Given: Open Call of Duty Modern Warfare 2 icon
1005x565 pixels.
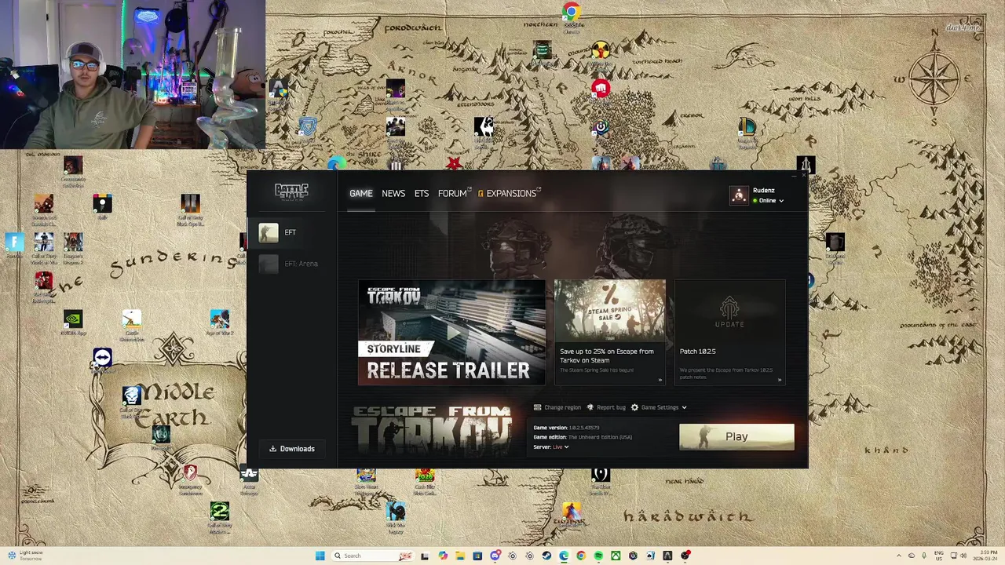Looking at the screenshot, I should coord(220,516).
